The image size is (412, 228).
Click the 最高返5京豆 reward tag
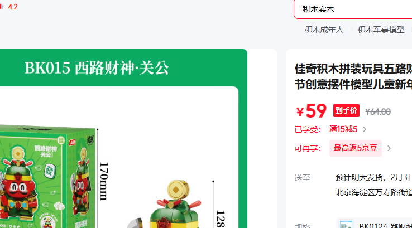coord(356,148)
